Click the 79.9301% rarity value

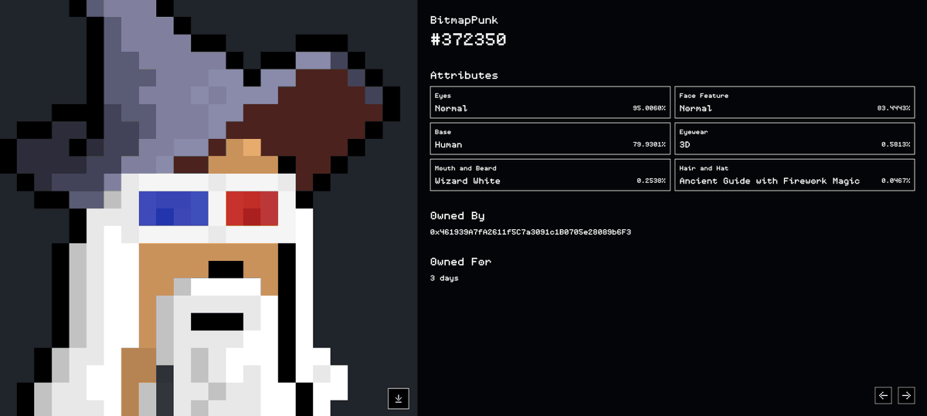pyautogui.click(x=649, y=145)
